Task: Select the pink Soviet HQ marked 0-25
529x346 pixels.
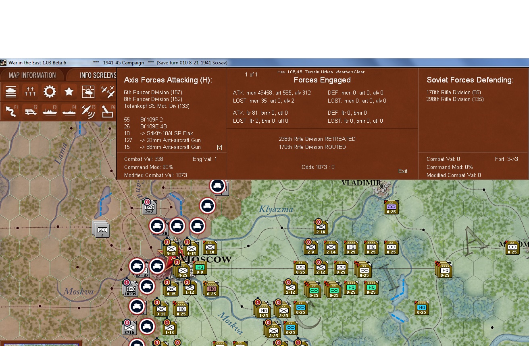Action: (x=211, y=289)
